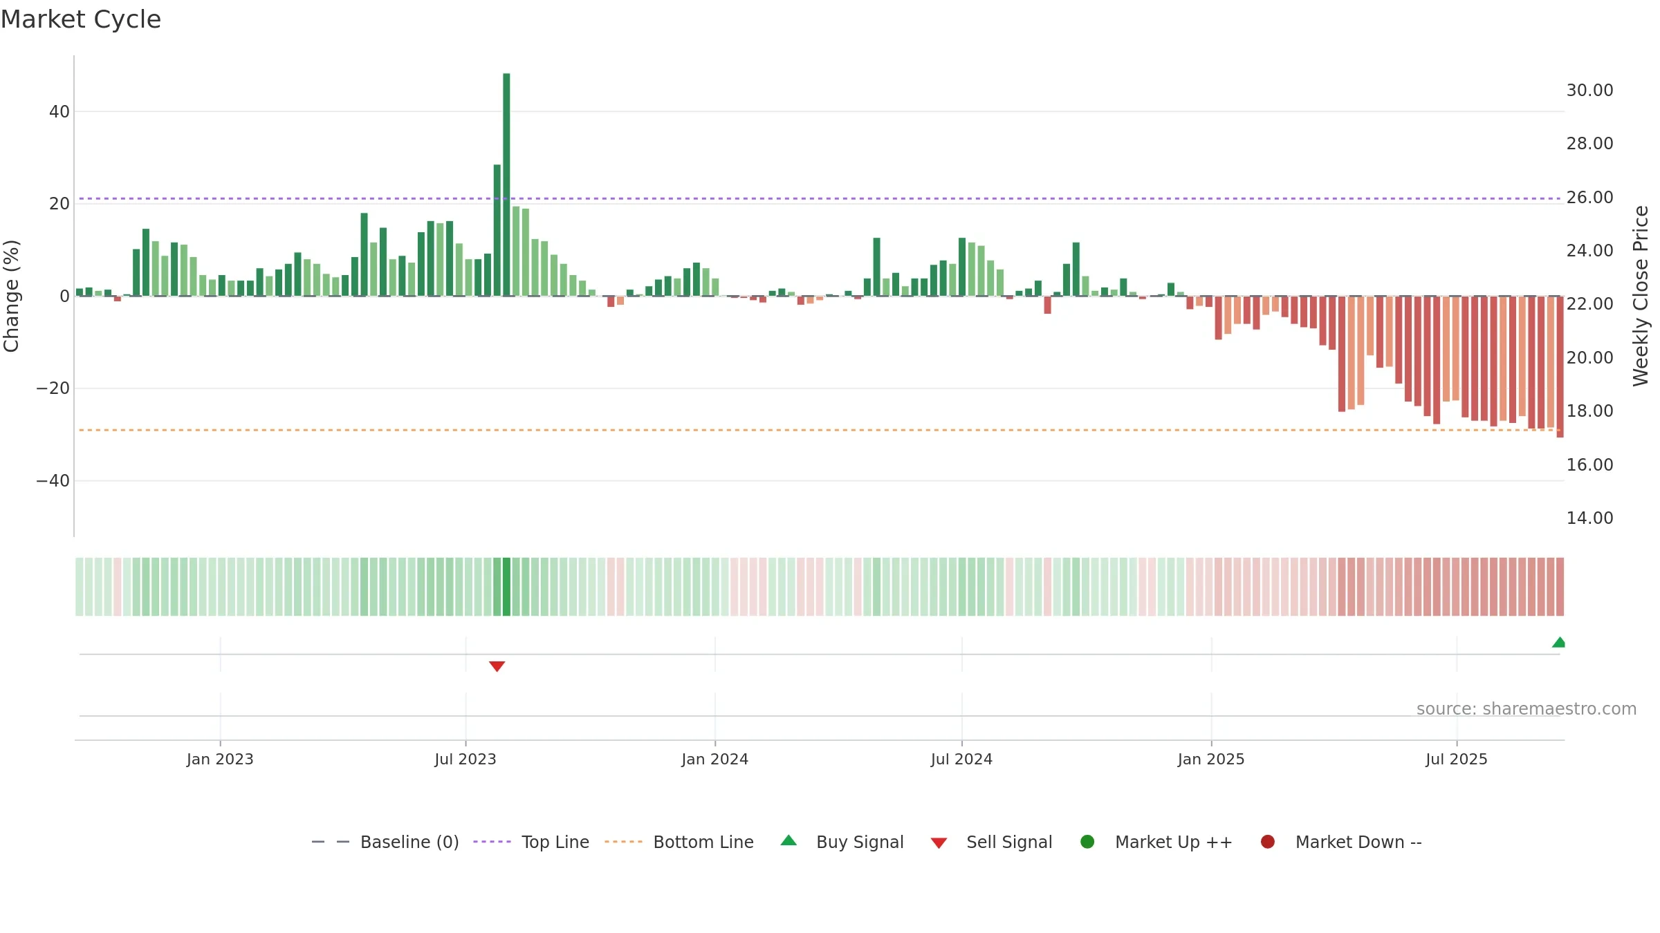Screen dimensions: 1660x933
Task: Click the 26.00 price tick on right axis
Action: [1589, 198]
